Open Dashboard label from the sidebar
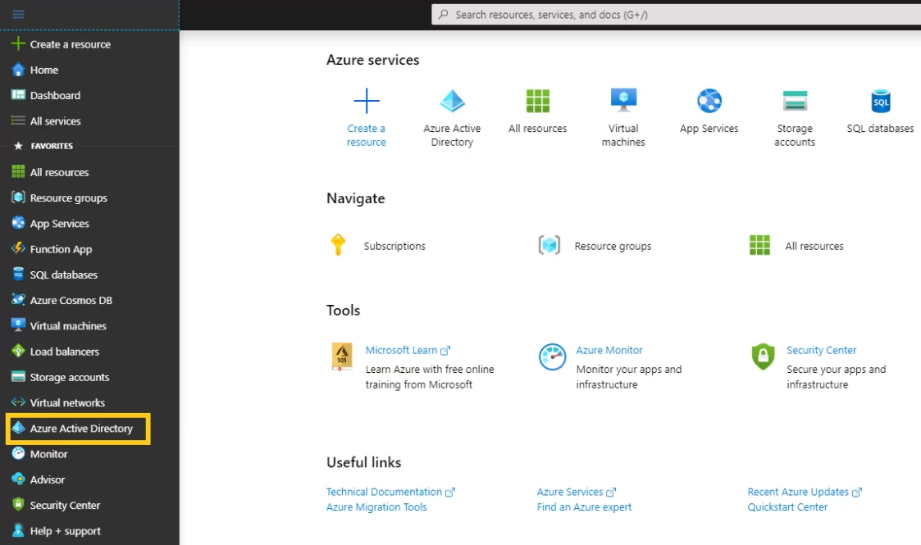Viewport: 921px width, 545px height. (x=55, y=95)
